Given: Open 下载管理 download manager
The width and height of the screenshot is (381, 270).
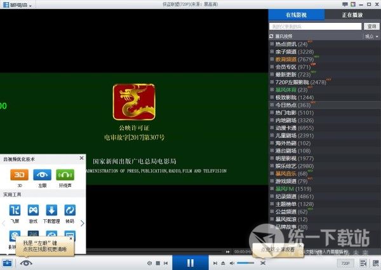Looking at the screenshot, I should (x=51, y=210).
